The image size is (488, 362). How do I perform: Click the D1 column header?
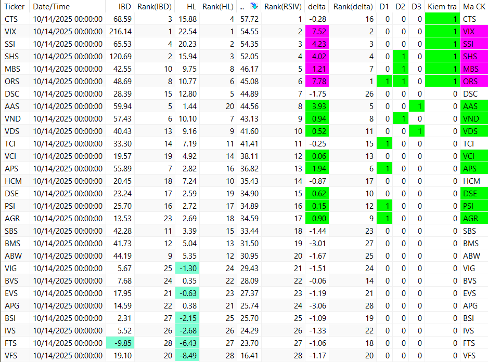[x=384, y=7]
